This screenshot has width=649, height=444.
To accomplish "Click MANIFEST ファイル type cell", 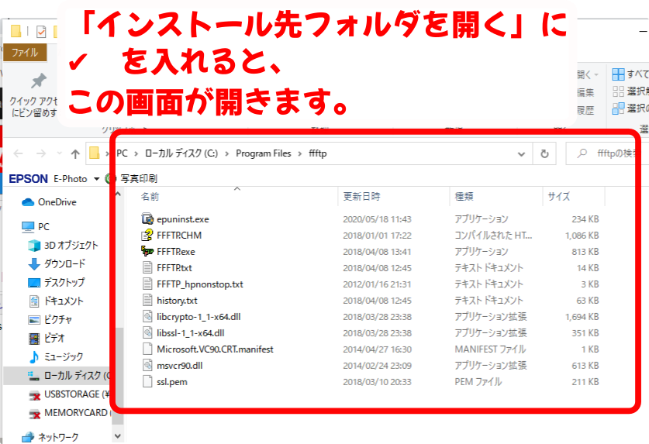I will (490, 349).
